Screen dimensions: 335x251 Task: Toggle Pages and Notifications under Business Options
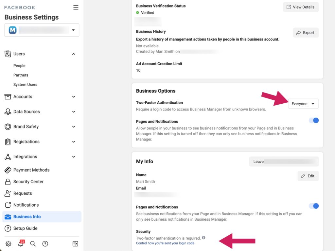coord(314,121)
